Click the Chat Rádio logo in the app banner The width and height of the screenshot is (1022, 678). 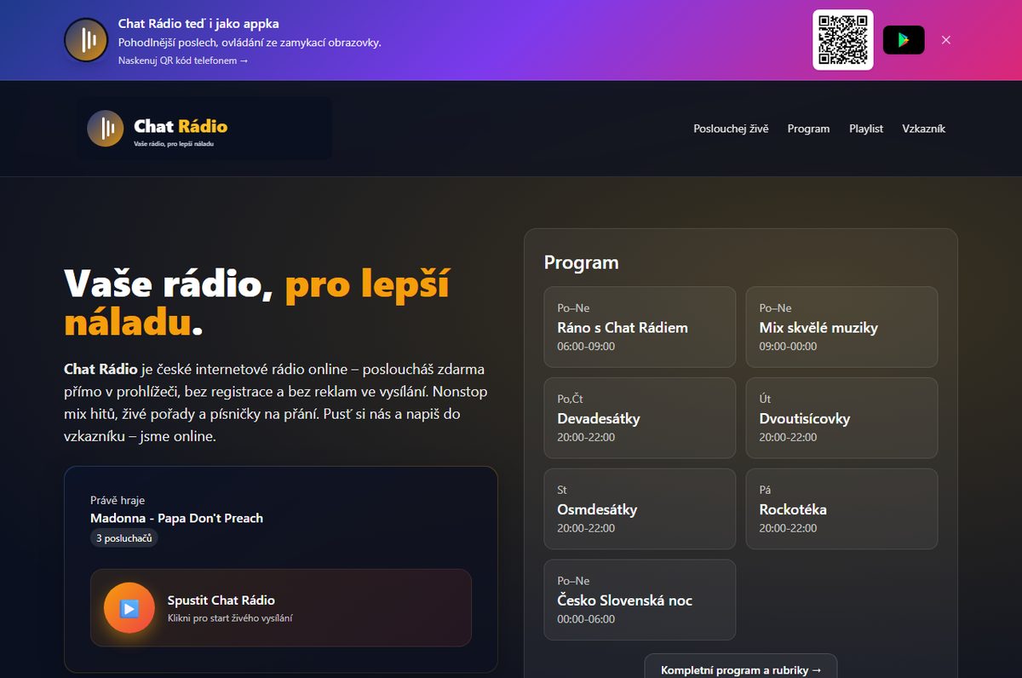86,40
